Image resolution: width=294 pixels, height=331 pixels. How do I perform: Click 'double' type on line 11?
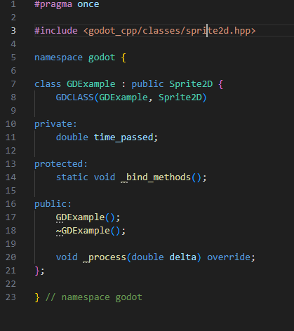(x=72, y=137)
